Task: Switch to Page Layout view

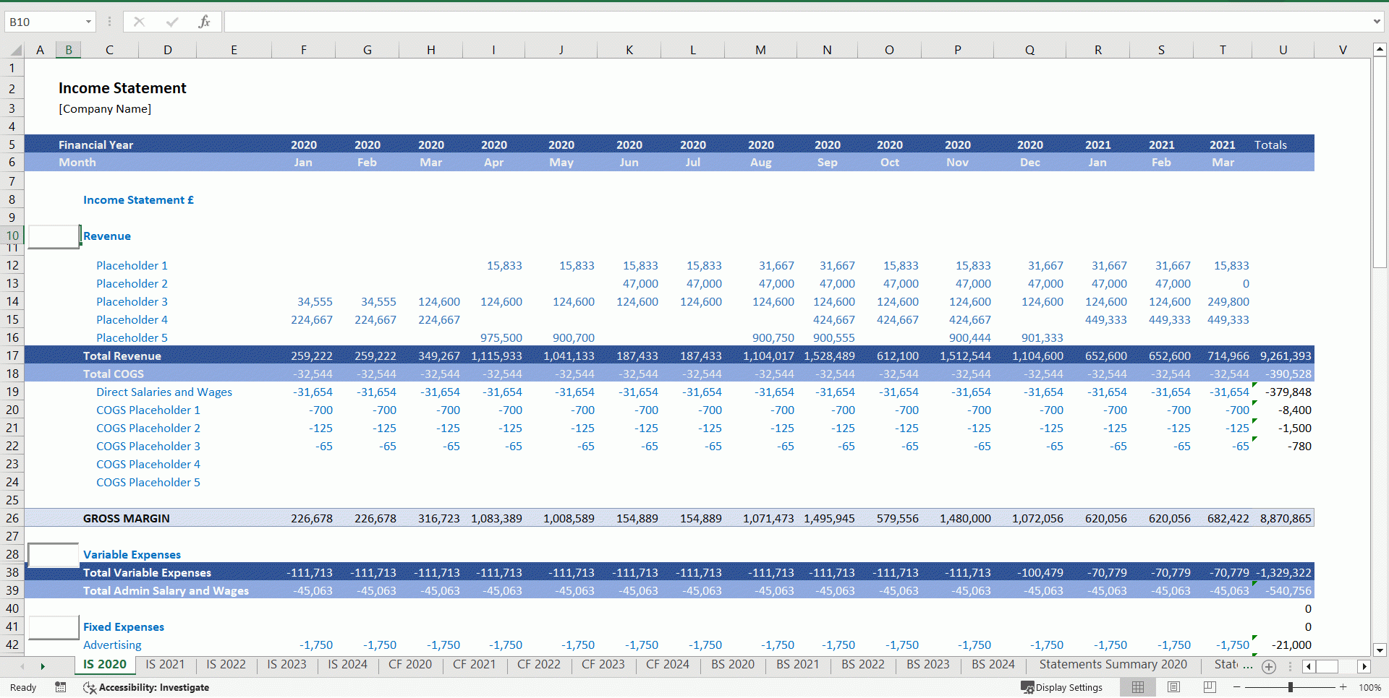Action: pyautogui.click(x=1173, y=687)
